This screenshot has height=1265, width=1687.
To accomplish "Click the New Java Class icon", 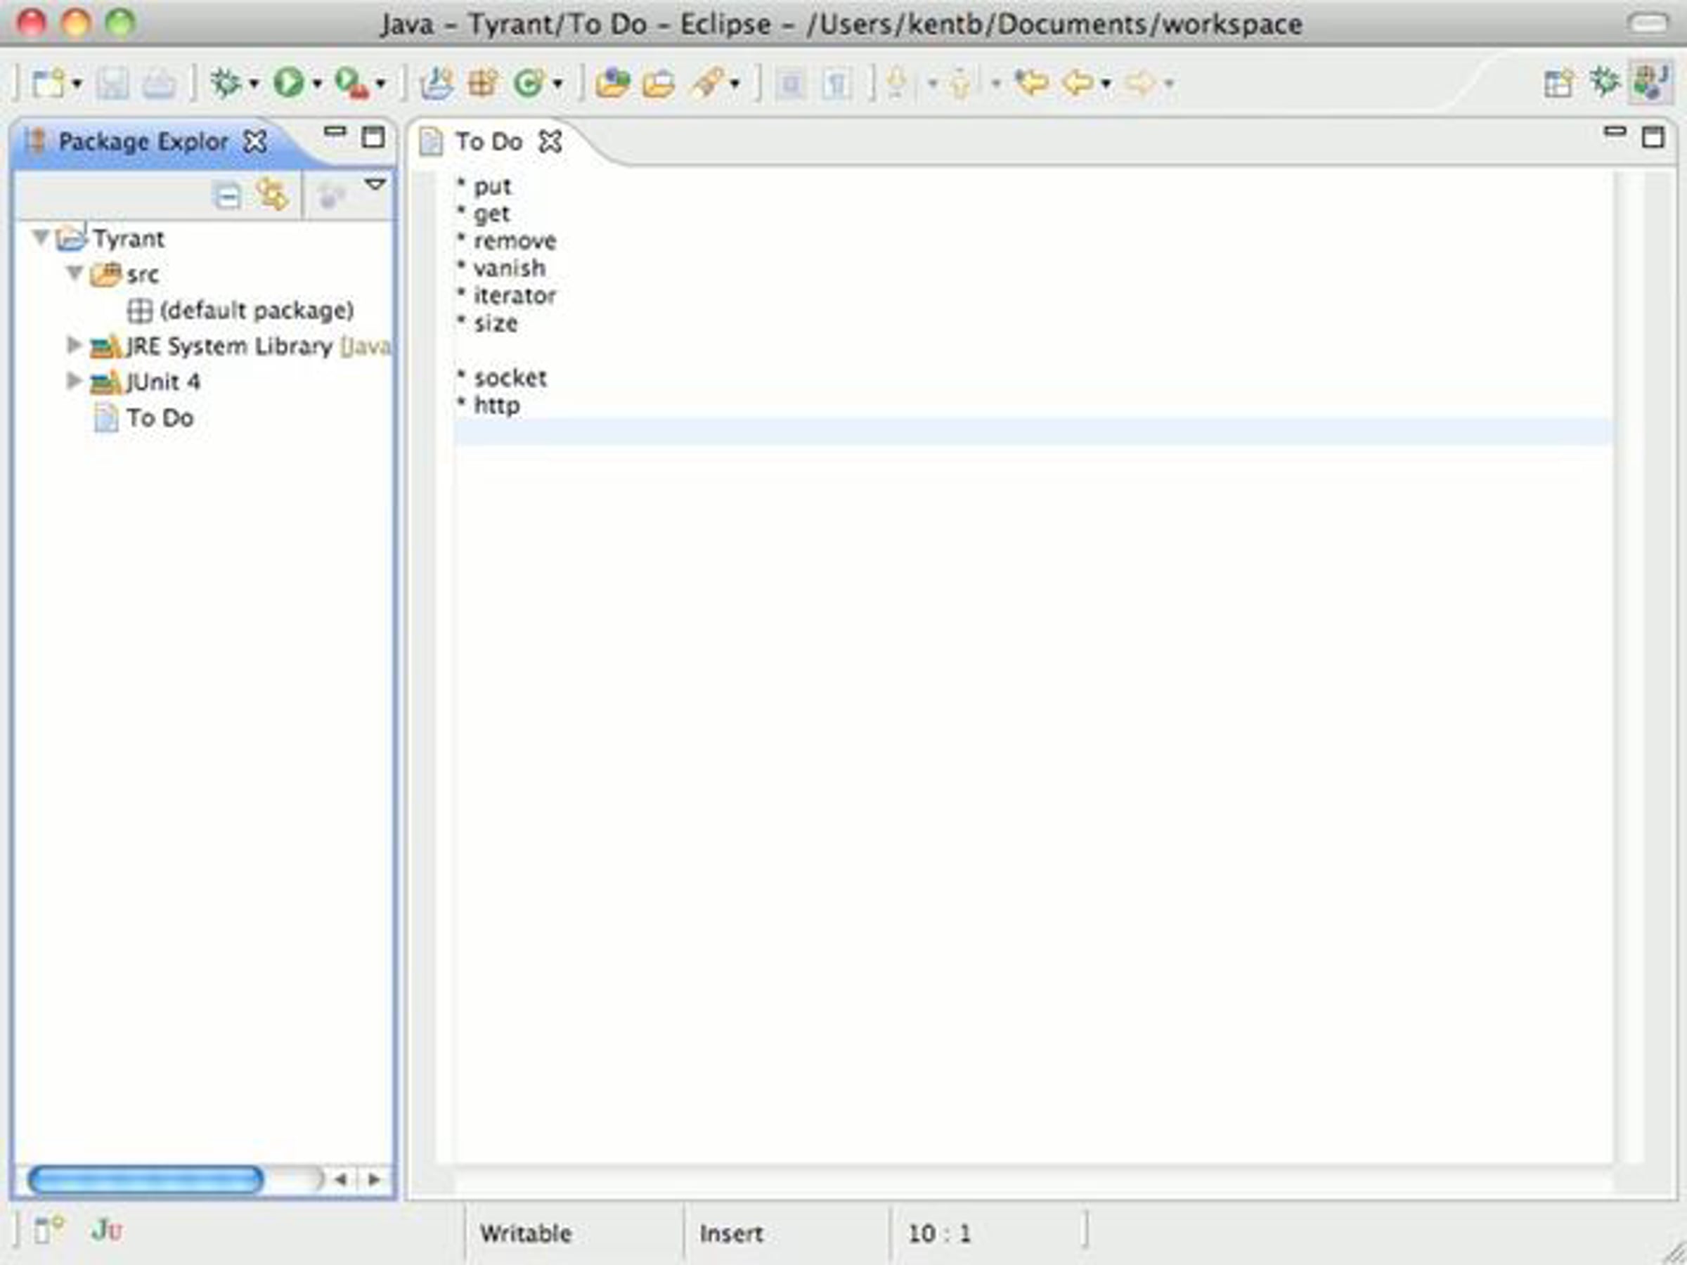I will tap(529, 82).
